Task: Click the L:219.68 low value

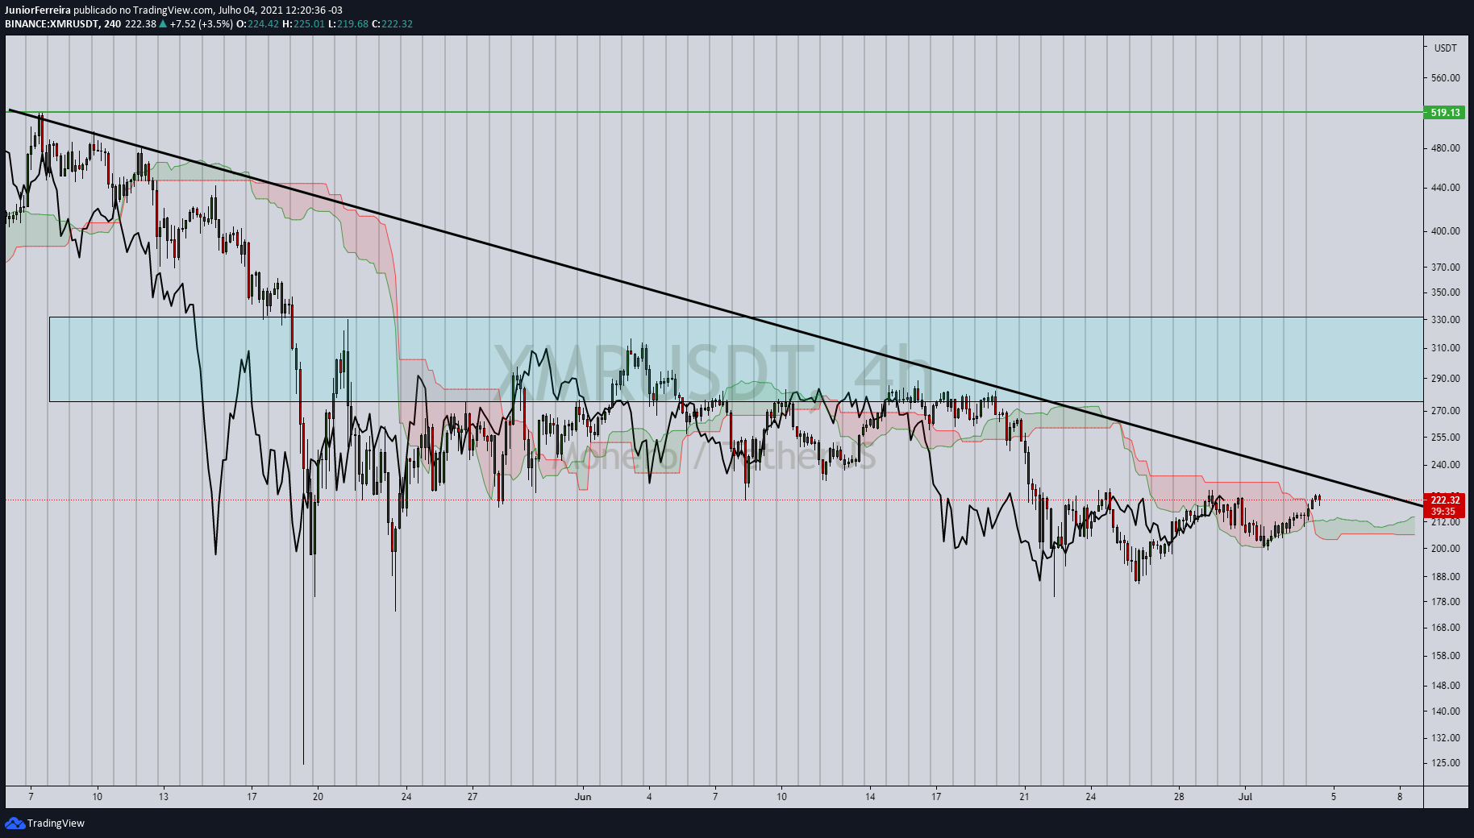Action: (x=348, y=24)
